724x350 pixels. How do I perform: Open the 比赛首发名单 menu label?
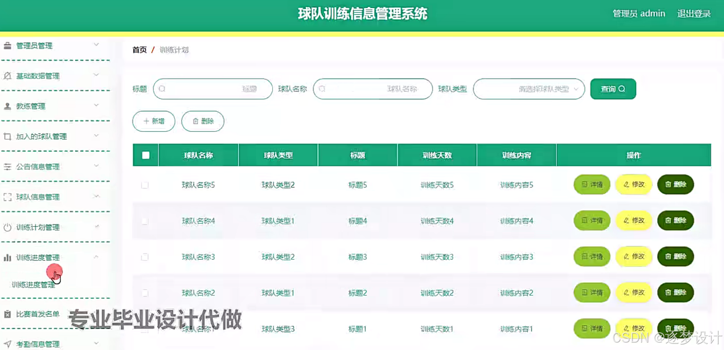tap(38, 314)
